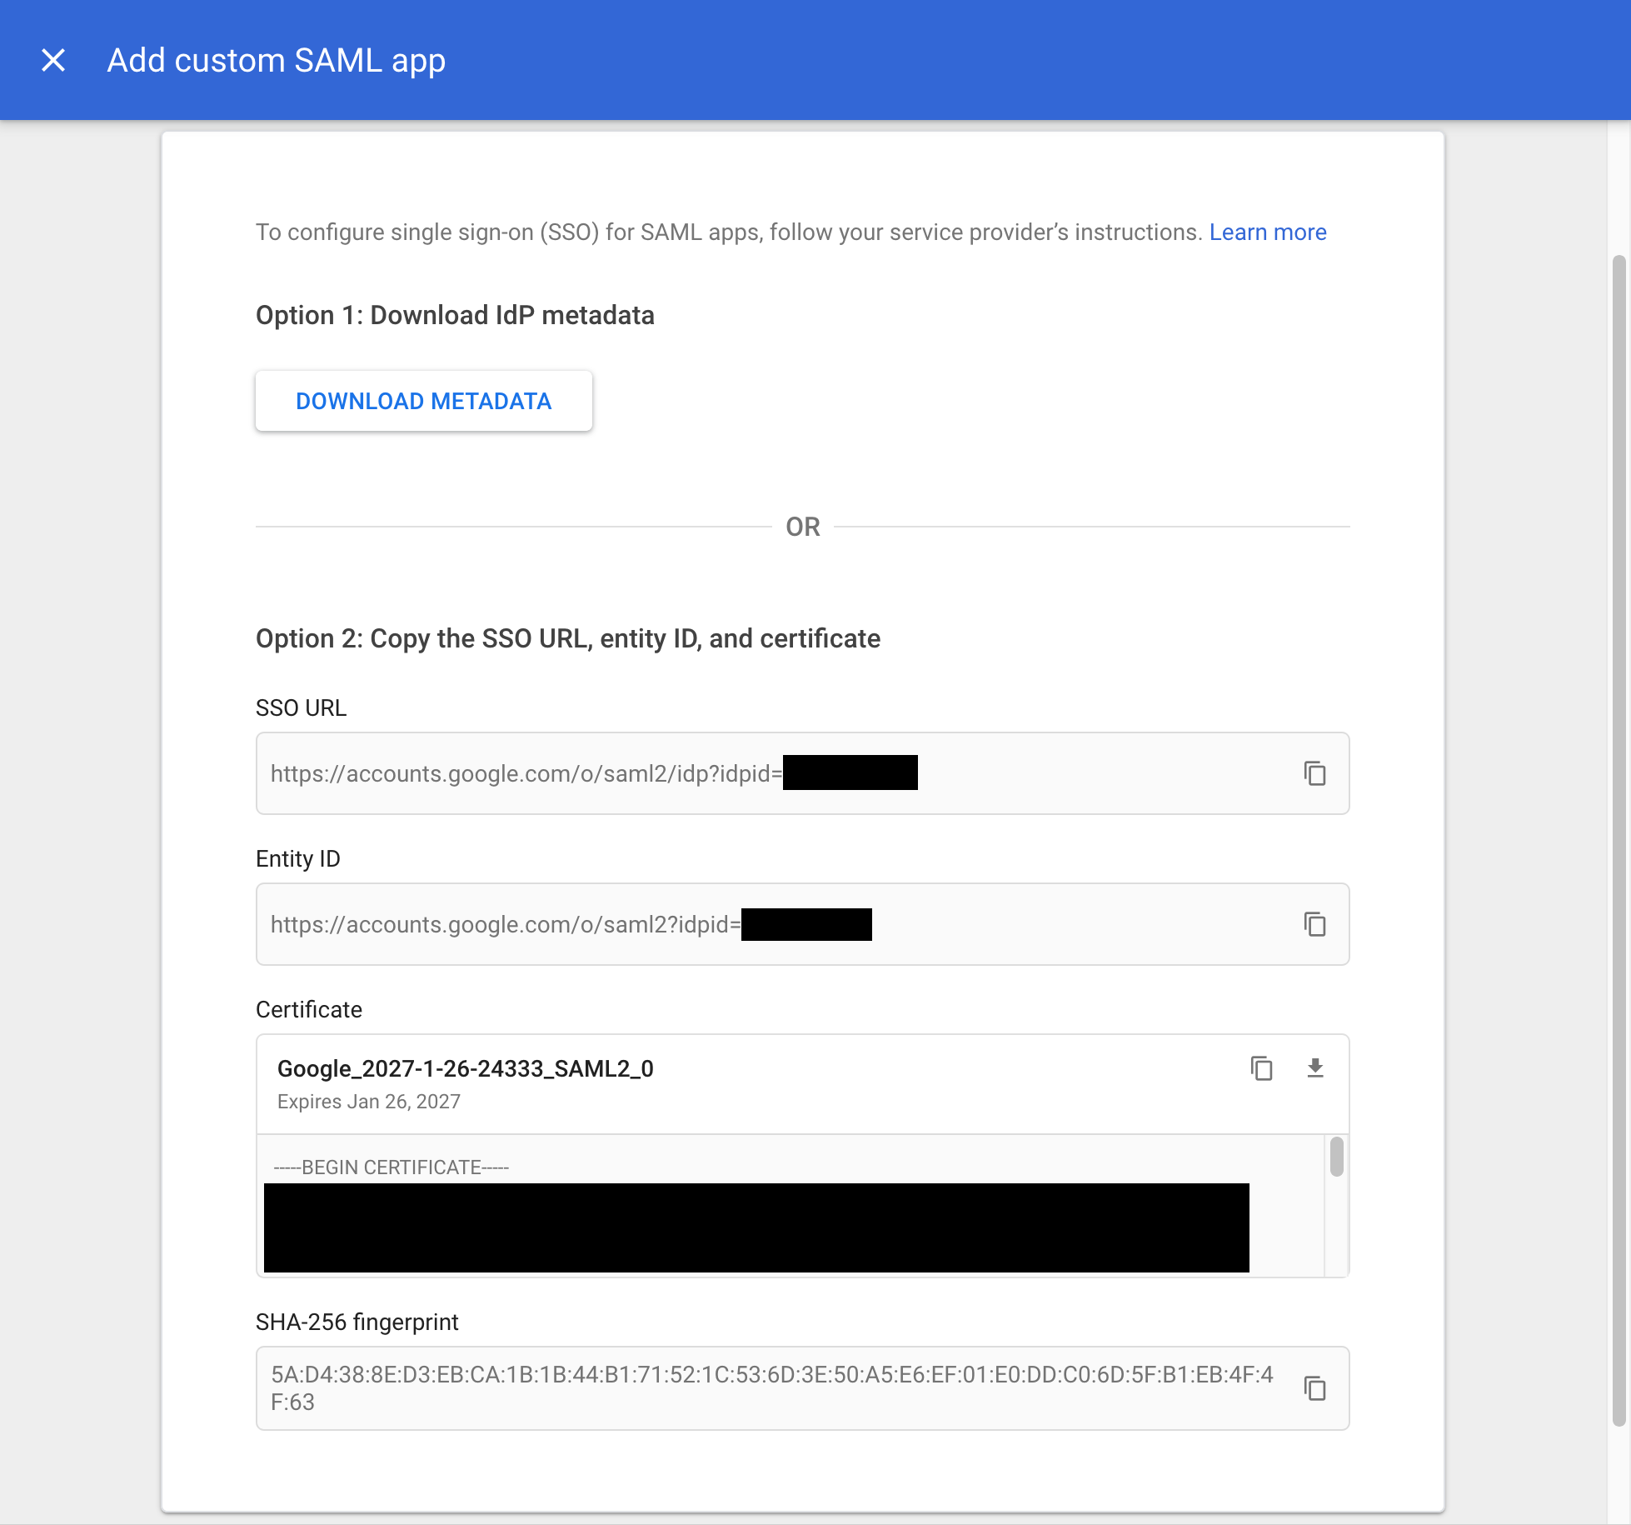Copy the certificate to clipboard
This screenshot has height=1525, width=1631.
pos(1261,1068)
